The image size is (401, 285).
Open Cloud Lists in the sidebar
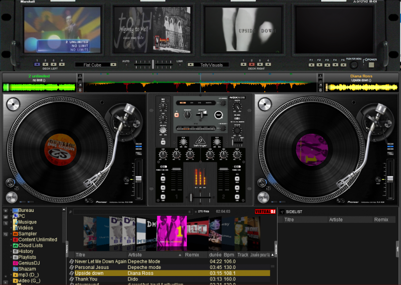[30, 245]
